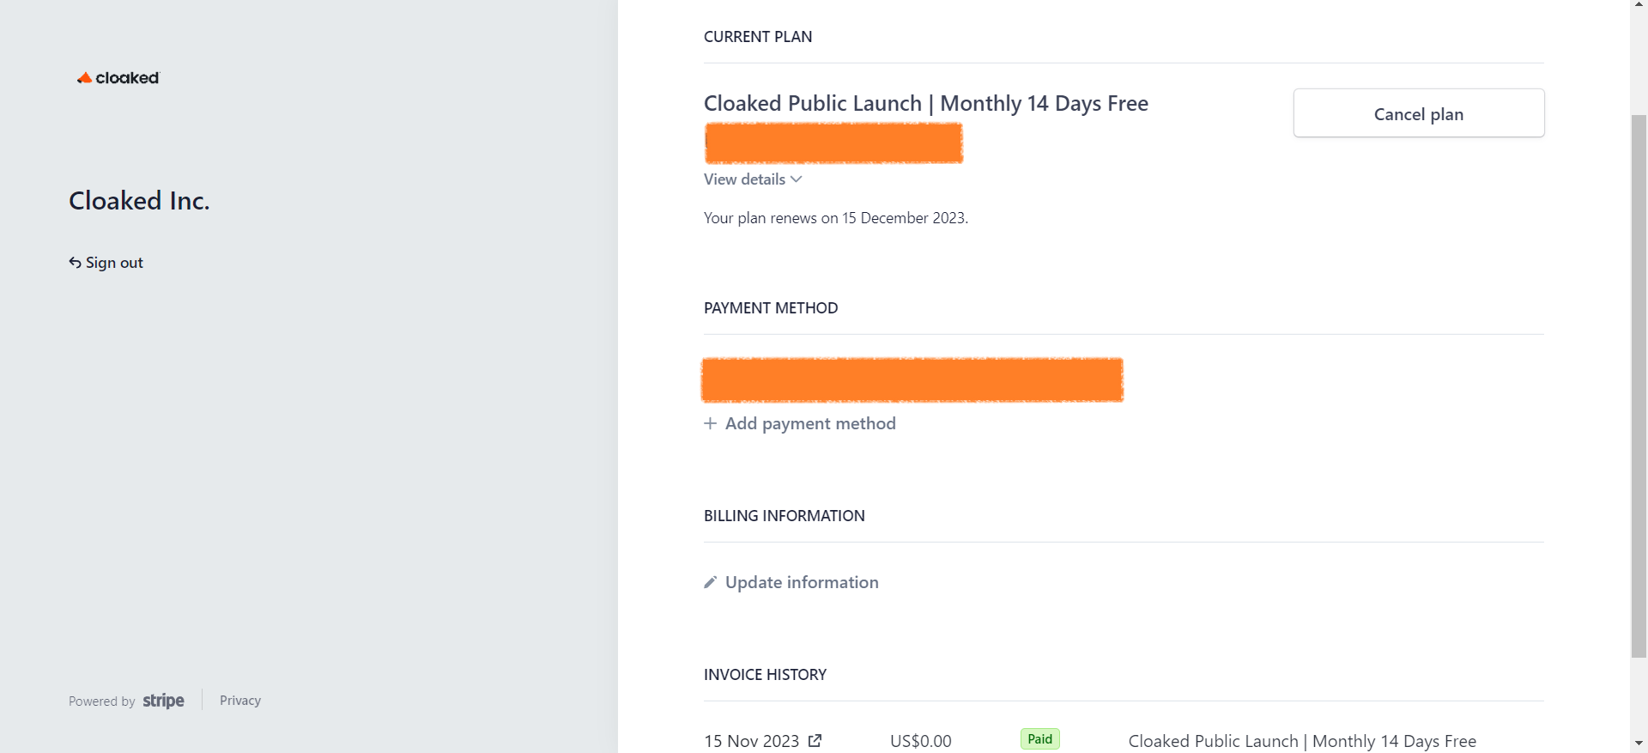This screenshot has height=753, width=1648.
Task: Click the Powered by text
Action: [102, 701]
